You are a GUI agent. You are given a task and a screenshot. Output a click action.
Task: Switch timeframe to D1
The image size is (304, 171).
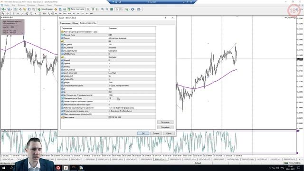pos(83,14)
